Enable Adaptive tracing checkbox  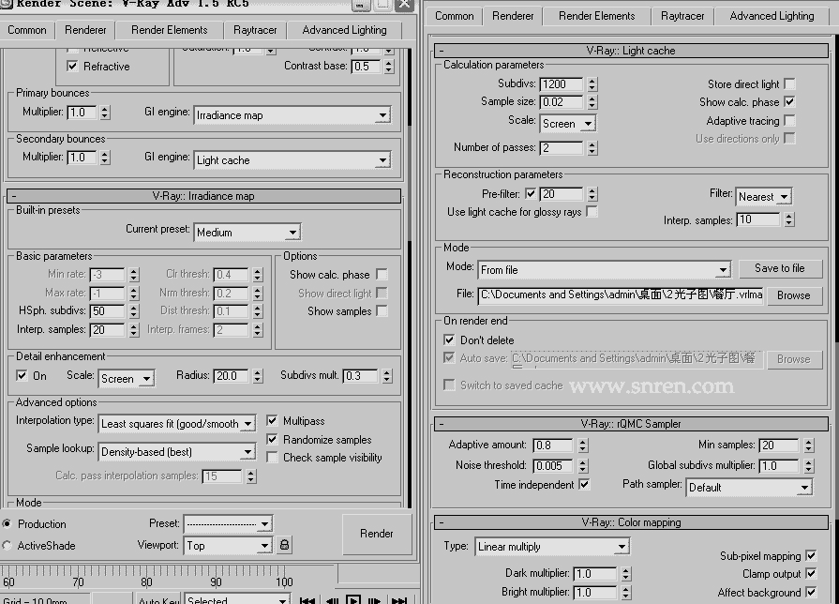tap(789, 120)
